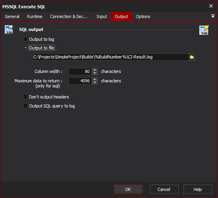Click the SQL table icon beside SQL output
This screenshot has height=198, width=218.
[9, 29]
